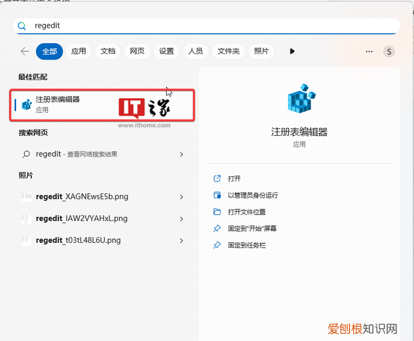Open regedit_IAW2VYAHxL.png photo result

(102, 219)
